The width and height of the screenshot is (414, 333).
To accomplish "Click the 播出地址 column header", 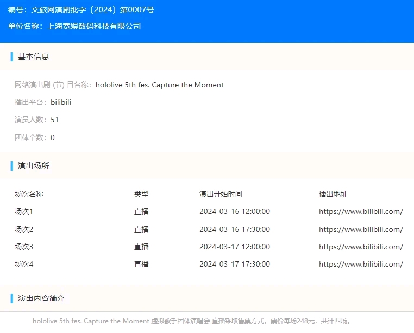I will [333, 194].
